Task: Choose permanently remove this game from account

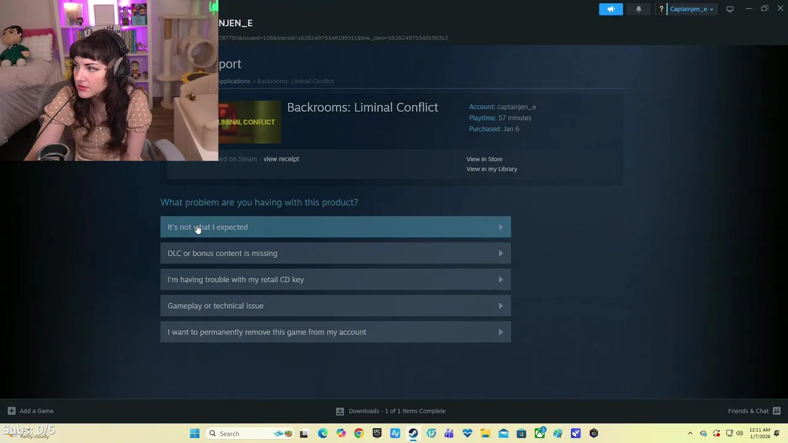Action: pos(336,332)
